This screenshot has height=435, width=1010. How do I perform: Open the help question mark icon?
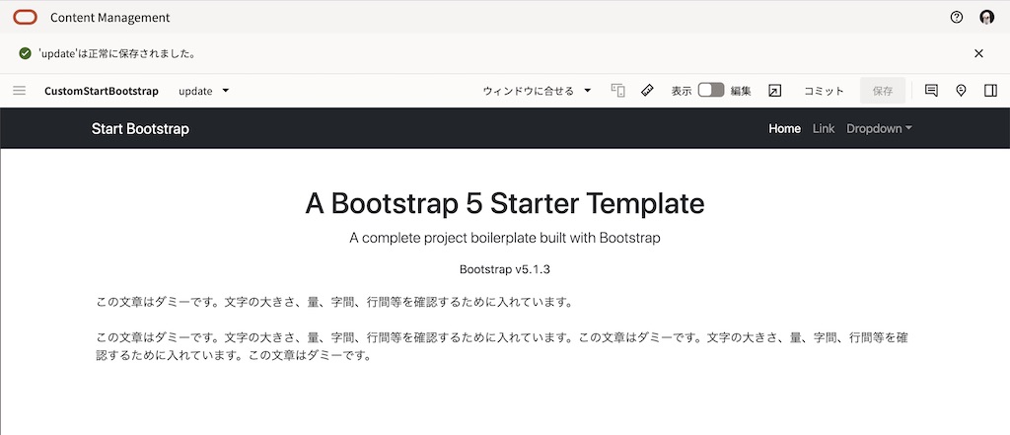point(956,17)
